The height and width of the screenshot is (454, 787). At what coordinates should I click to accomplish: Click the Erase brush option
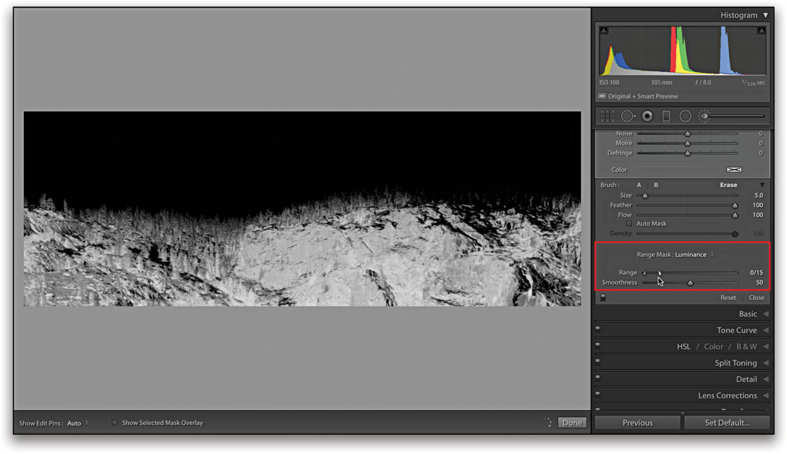point(728,184)
